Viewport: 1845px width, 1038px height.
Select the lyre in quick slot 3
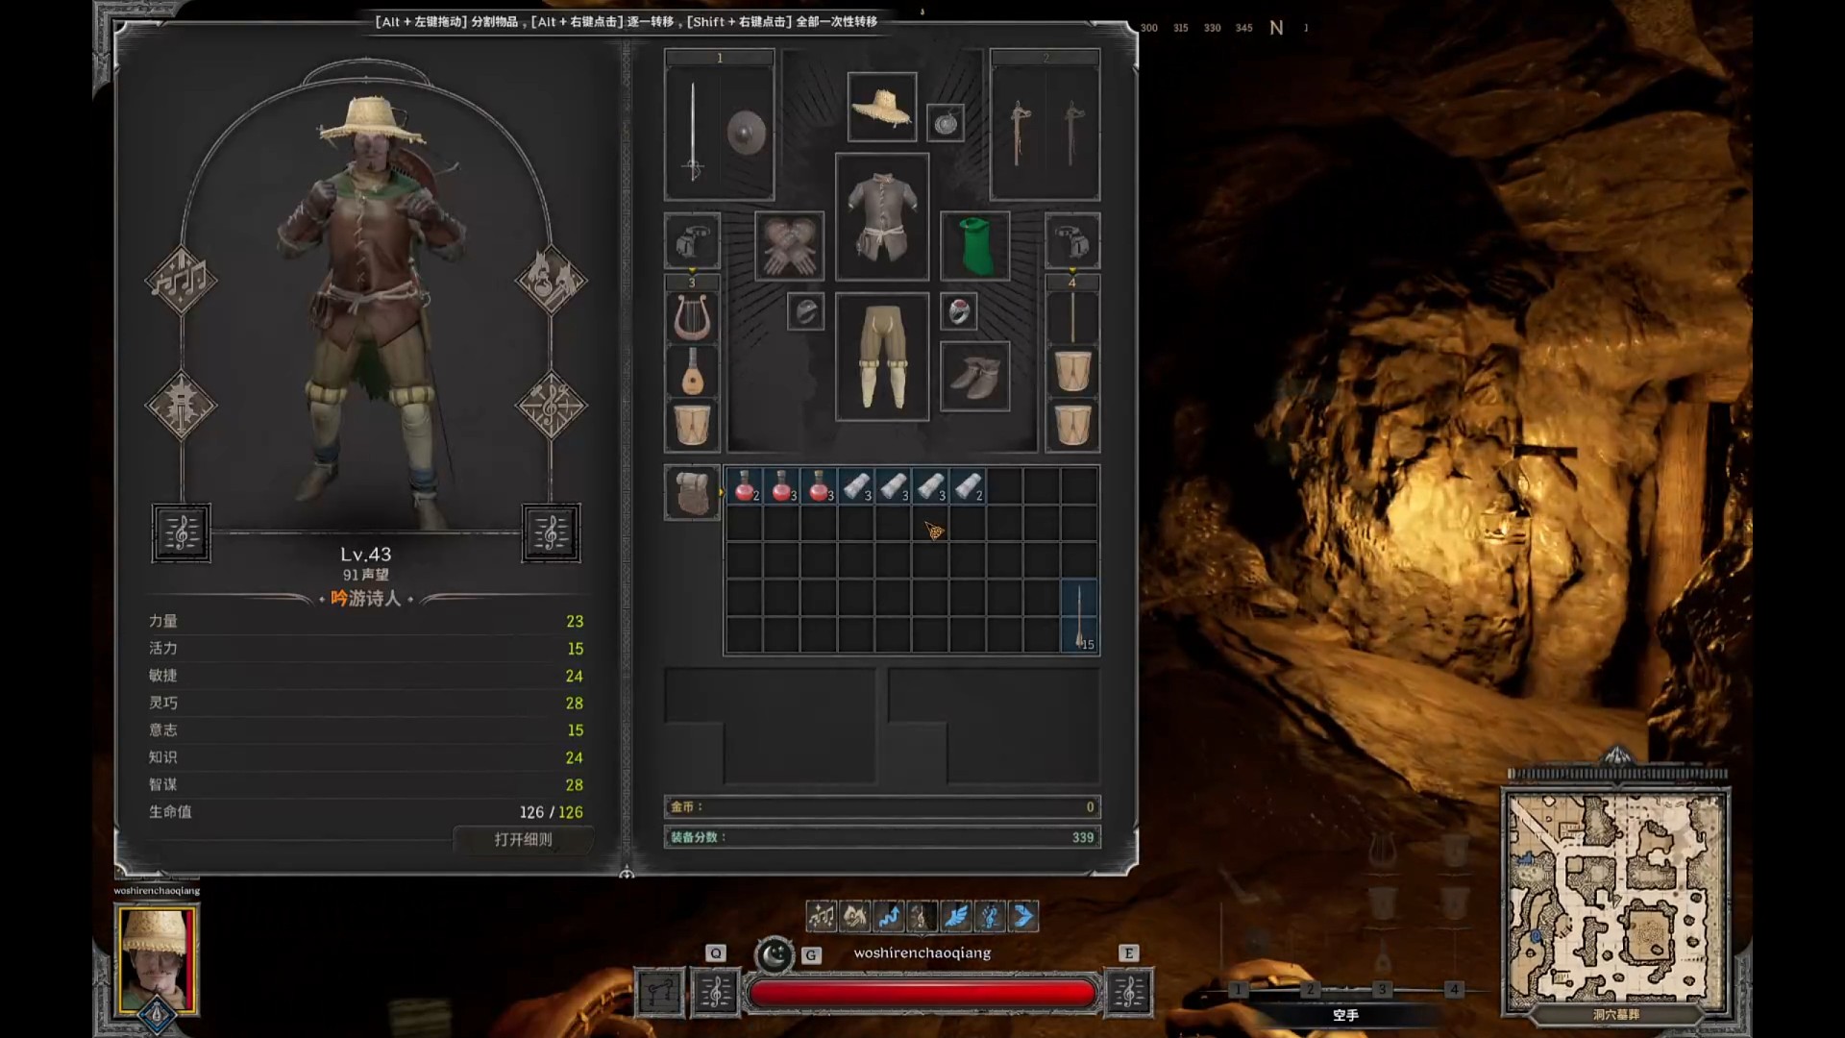692,317
